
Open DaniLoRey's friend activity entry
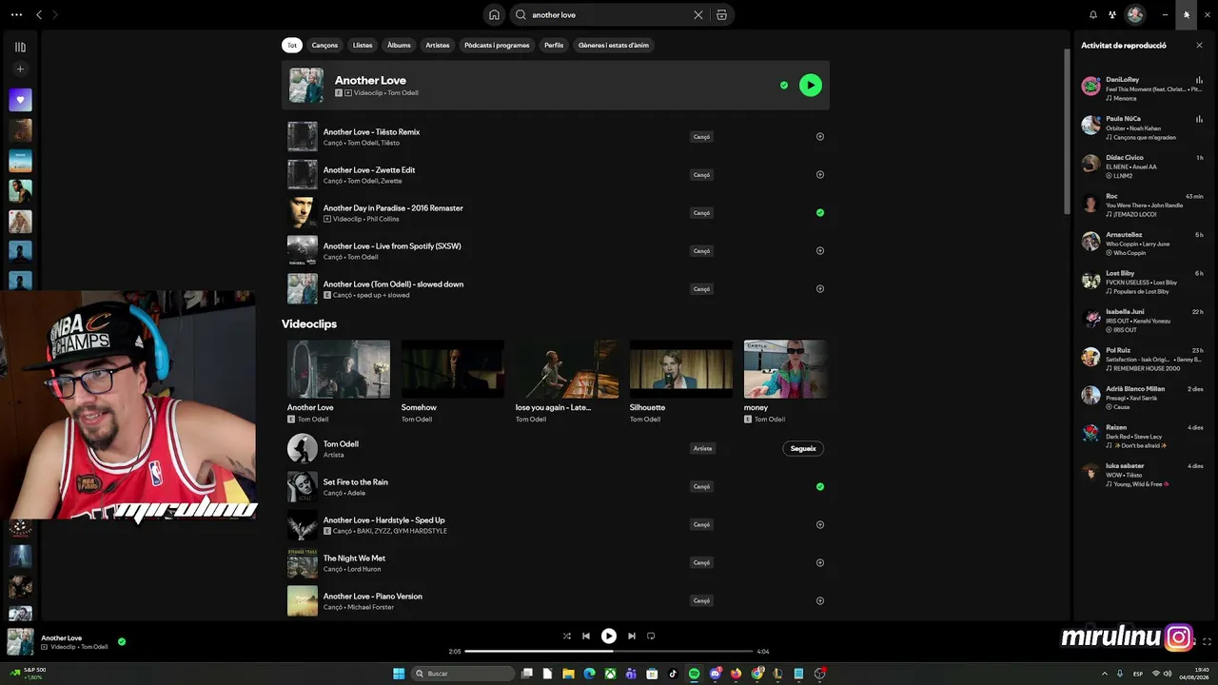1143,88
